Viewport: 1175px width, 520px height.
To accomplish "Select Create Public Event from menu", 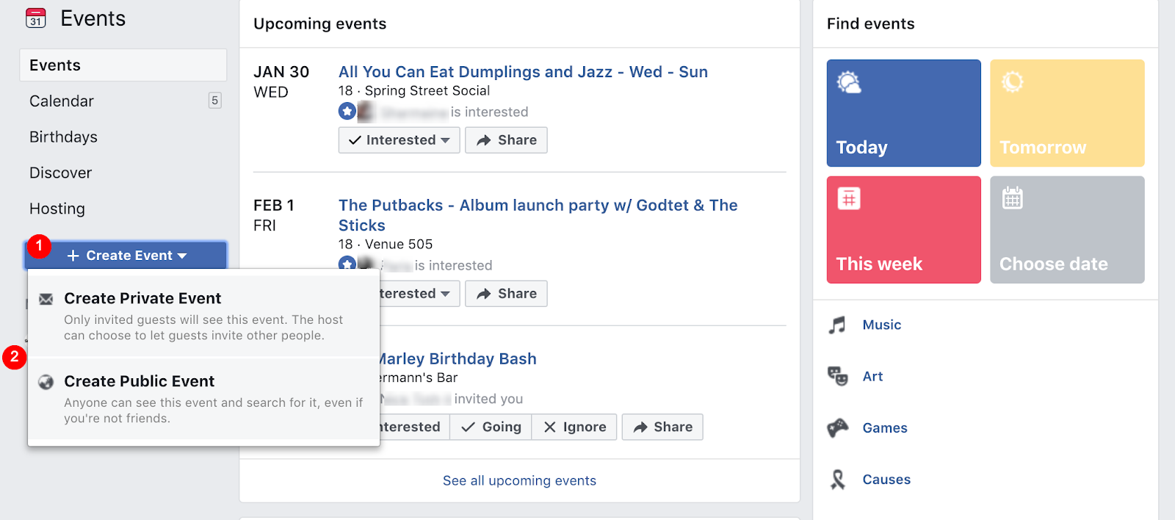I will point(140,382).
